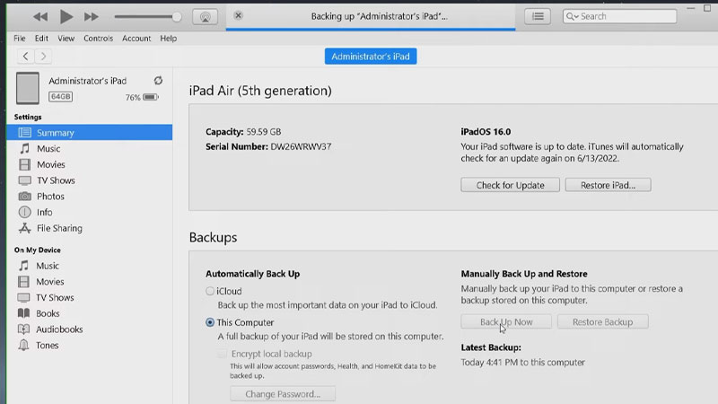Click the serial number DW26WRWV37
718x404 pixels.
click(x=301, y=147)
